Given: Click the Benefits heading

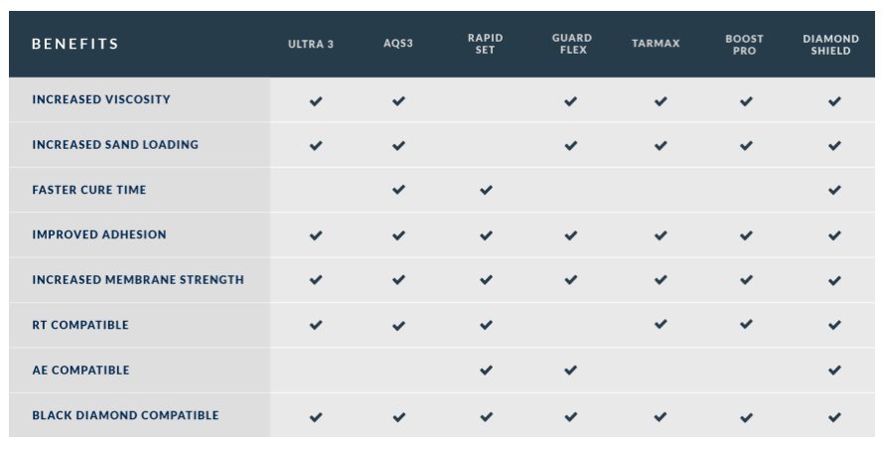Looking at the screenshot, I should click(74, 44).
